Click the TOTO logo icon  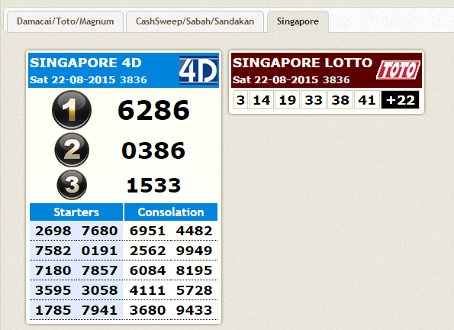(x=398, y=70)
